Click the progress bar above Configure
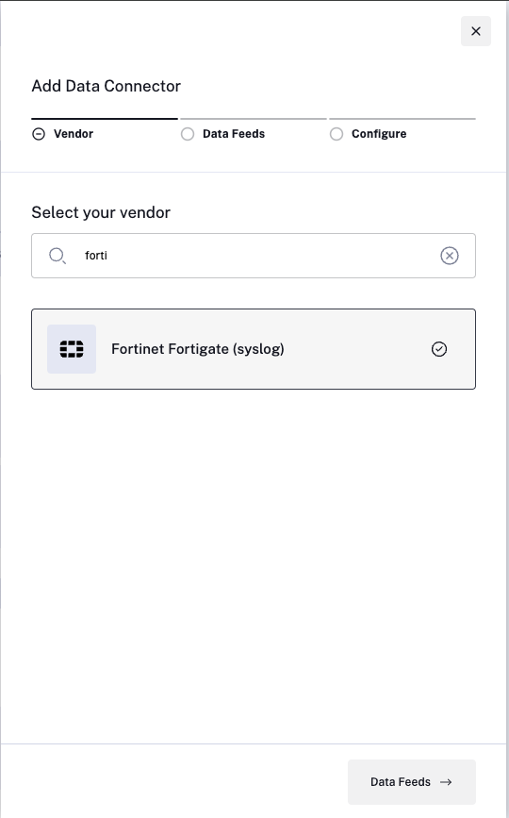This screenshot has height=818, width=509. coord(402,119)
